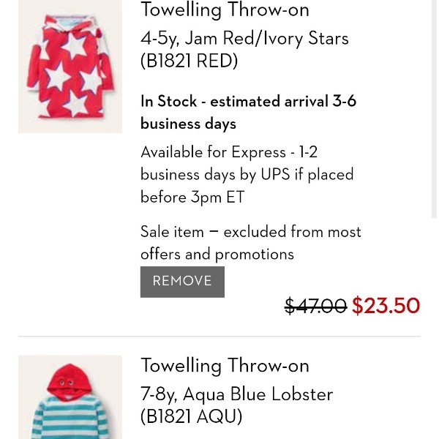The height and width of the screenshot is (439, 439).
Task: Open the red star towelling product thumbnail
Action: pyautogui.click(x=70, y=67)
